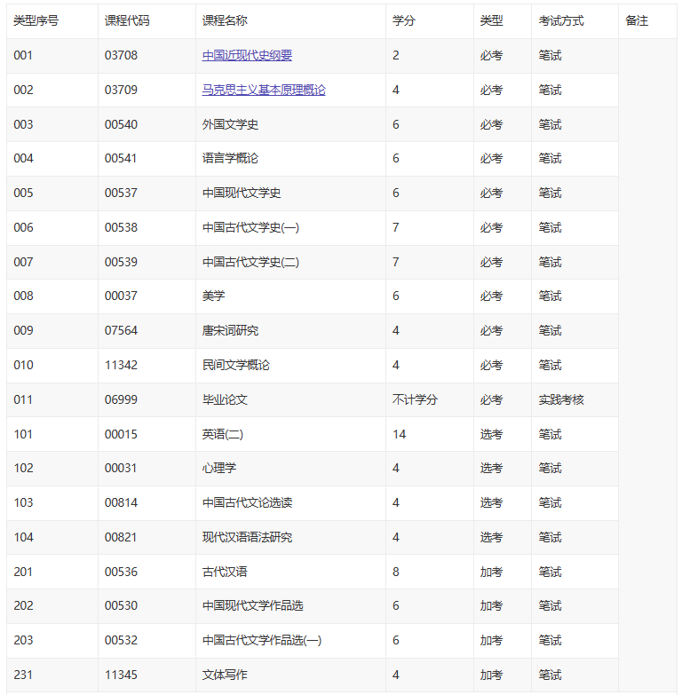Select course code 00530
Screen dimensions: 682x695
121,605
